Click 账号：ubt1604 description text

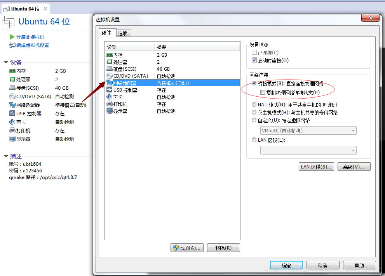25,164
